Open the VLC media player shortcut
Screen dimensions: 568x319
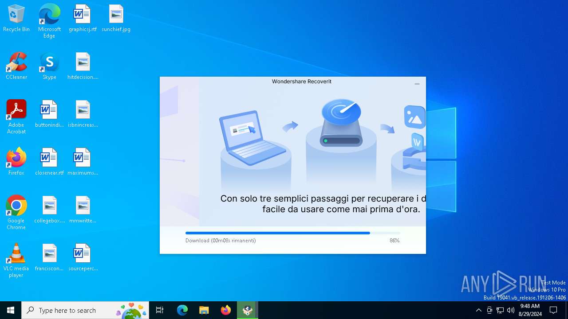click(16, 261)
